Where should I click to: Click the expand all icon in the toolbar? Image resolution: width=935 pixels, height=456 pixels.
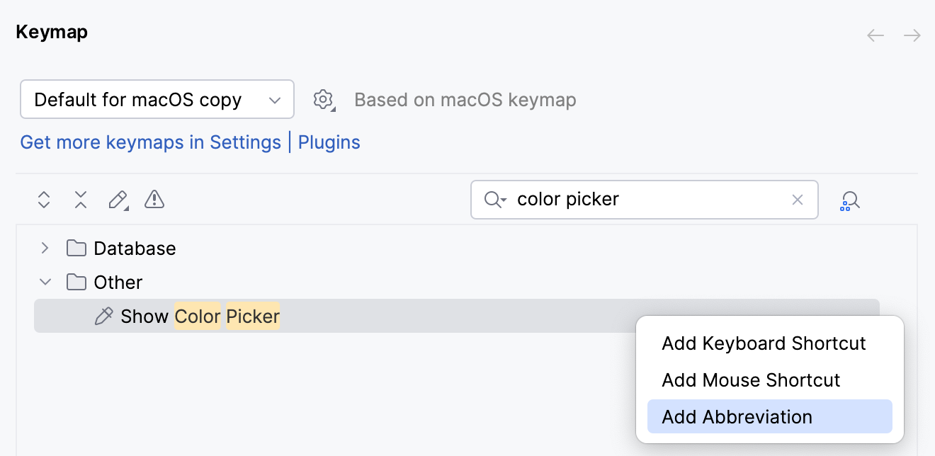pyautogui.click(x=43, y=200)
